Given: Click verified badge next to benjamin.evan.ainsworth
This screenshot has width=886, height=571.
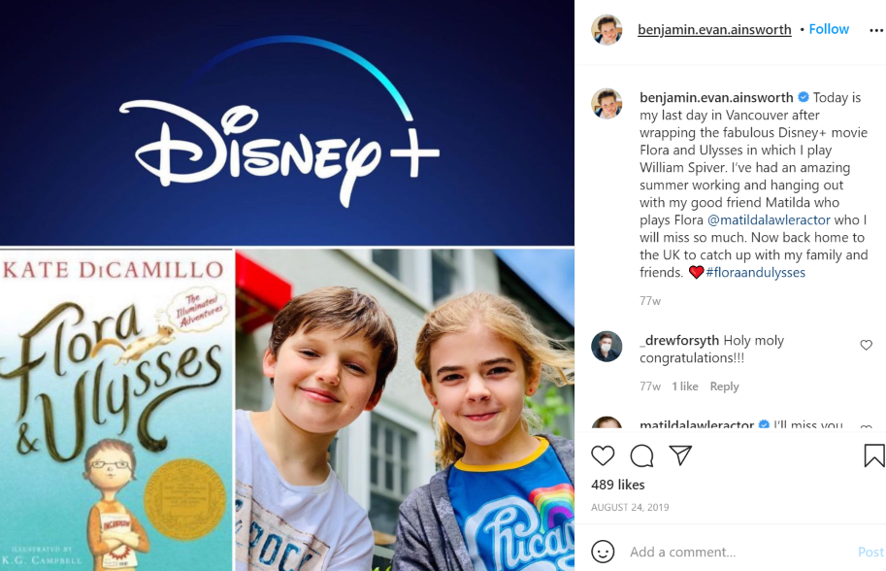Looking at the screenshot, I should [803, 97].
